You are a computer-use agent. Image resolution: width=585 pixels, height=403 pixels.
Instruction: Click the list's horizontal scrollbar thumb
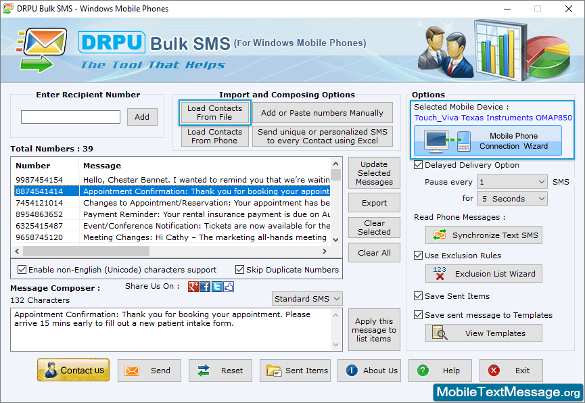pyautogui.click(x=86, y=252)
